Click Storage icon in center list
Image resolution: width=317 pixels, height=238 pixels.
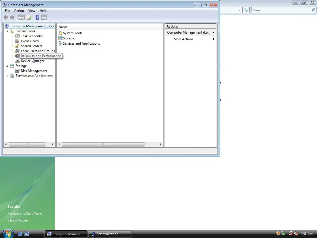coord(60,38)
